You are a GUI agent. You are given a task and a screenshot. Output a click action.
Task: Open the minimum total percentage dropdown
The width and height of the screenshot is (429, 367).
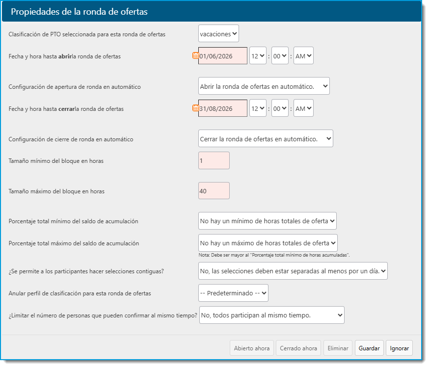[x=268, y=221]
